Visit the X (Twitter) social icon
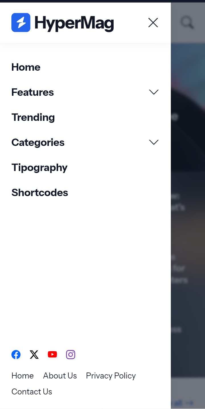This screenshot has width=205, height=409. tap(34, 355)
